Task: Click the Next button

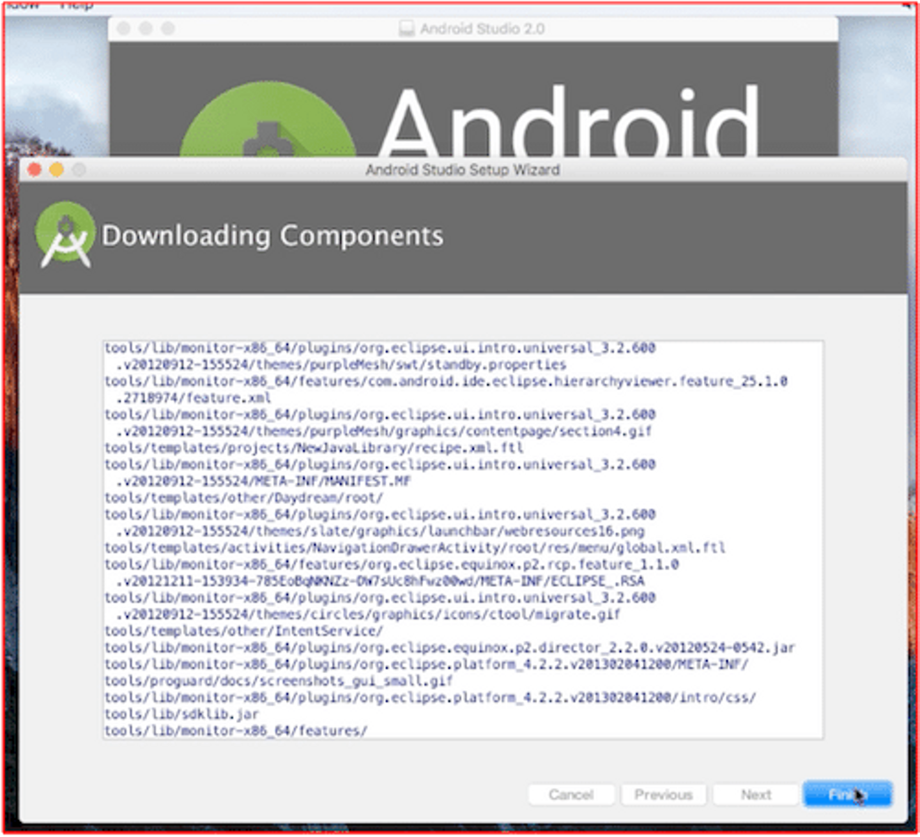Action: click(756, 794)
